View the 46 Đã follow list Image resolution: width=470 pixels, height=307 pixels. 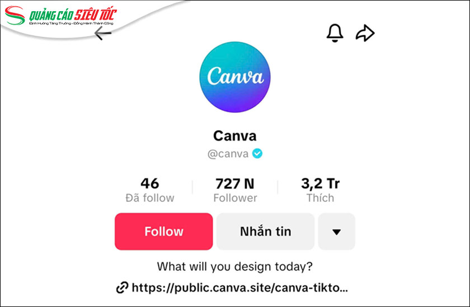[x=150, y=190]
